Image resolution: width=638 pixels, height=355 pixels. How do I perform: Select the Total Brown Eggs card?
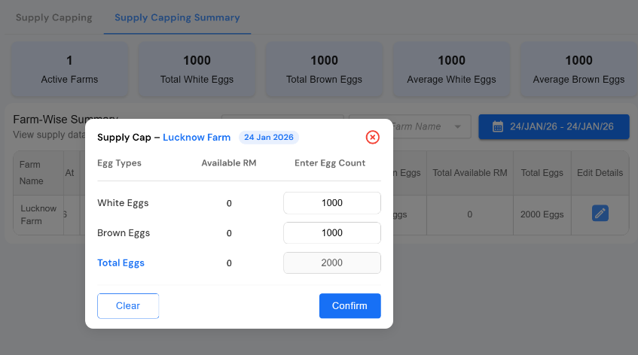[x=324, y=68]
